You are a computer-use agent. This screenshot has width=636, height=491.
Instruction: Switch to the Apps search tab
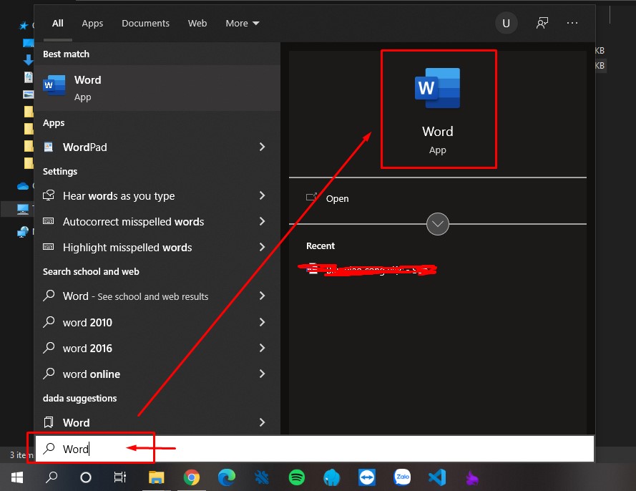[92, 24]
